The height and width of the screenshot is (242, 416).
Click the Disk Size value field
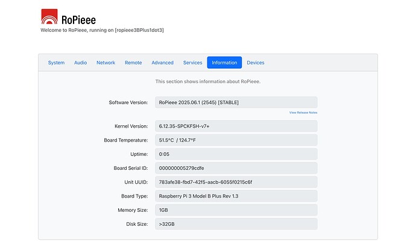pos(236,225)
